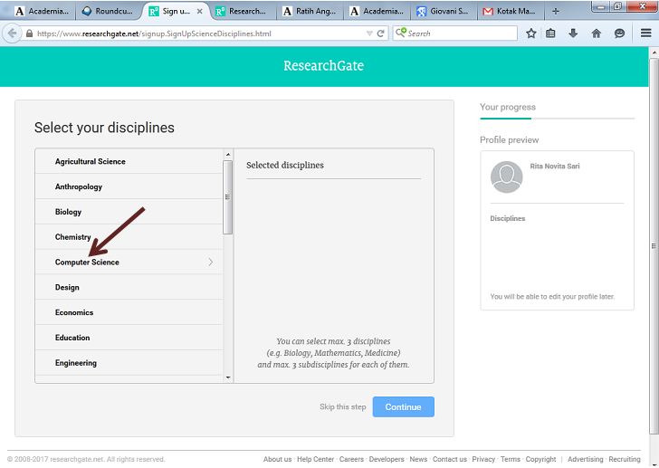
Task: Switch to the Academia tab next to Giovani S...
Action: [377, 12]
